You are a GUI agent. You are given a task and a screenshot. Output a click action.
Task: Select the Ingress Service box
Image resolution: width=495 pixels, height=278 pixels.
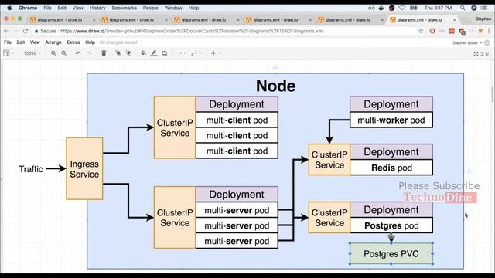coord(84,168)
